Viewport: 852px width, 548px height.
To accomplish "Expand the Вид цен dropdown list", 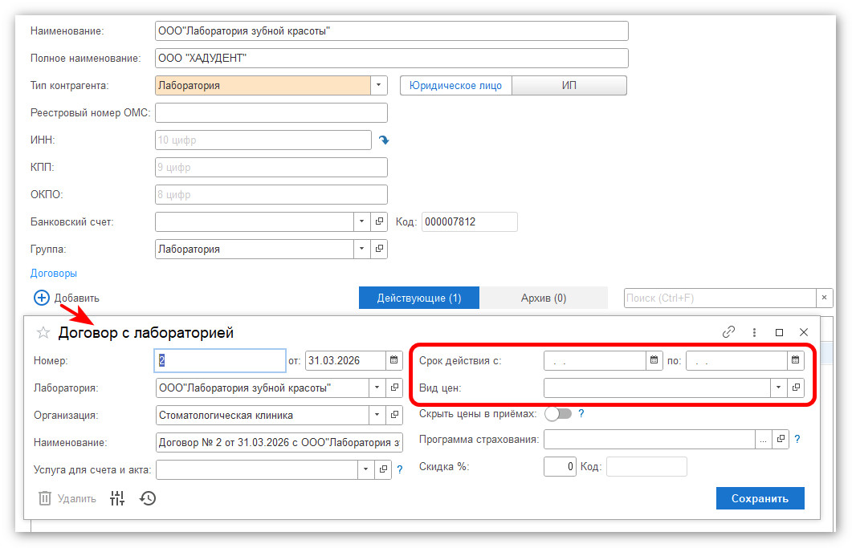I will [x=778, y=388].
